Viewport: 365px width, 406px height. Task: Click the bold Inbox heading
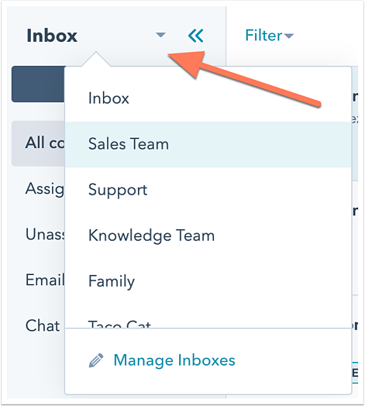(52, 36)
